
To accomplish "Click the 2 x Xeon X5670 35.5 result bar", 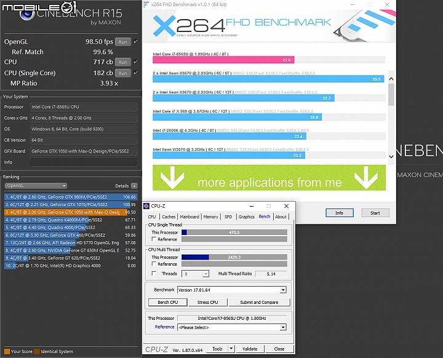I will coord(268,79).
